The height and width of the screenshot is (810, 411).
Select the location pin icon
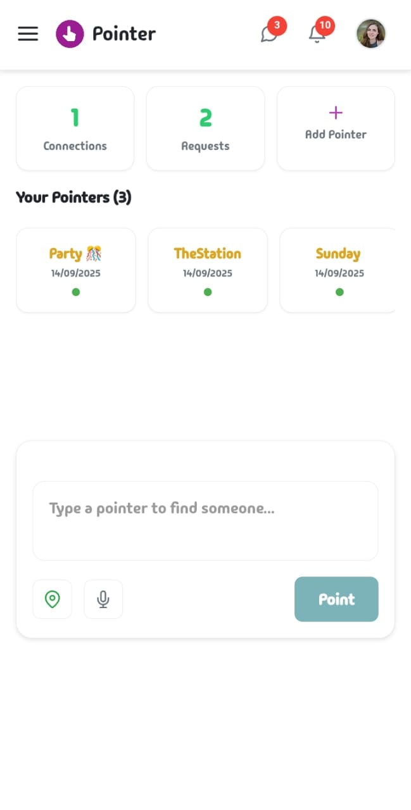pos(53,599)
